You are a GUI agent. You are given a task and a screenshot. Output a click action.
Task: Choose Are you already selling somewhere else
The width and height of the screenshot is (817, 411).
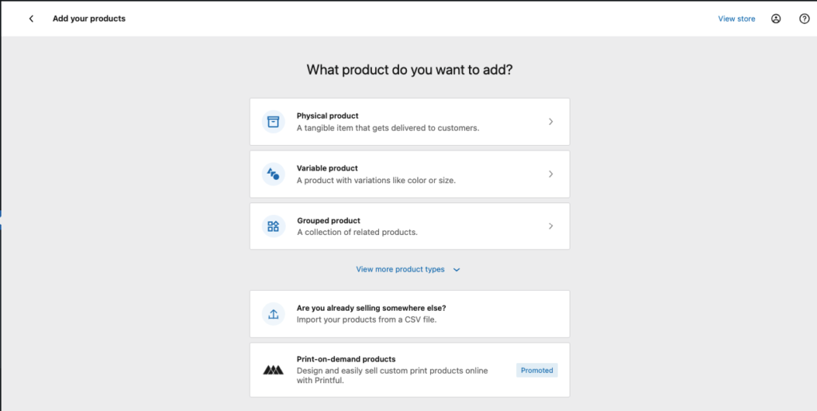409,314
